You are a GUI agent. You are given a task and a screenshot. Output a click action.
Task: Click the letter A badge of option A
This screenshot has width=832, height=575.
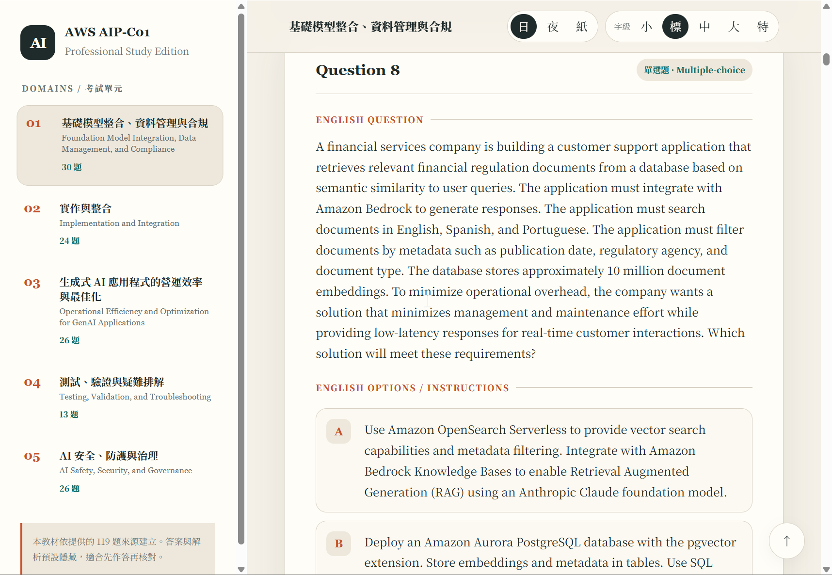pyautogui.click(x=338, y=431)
